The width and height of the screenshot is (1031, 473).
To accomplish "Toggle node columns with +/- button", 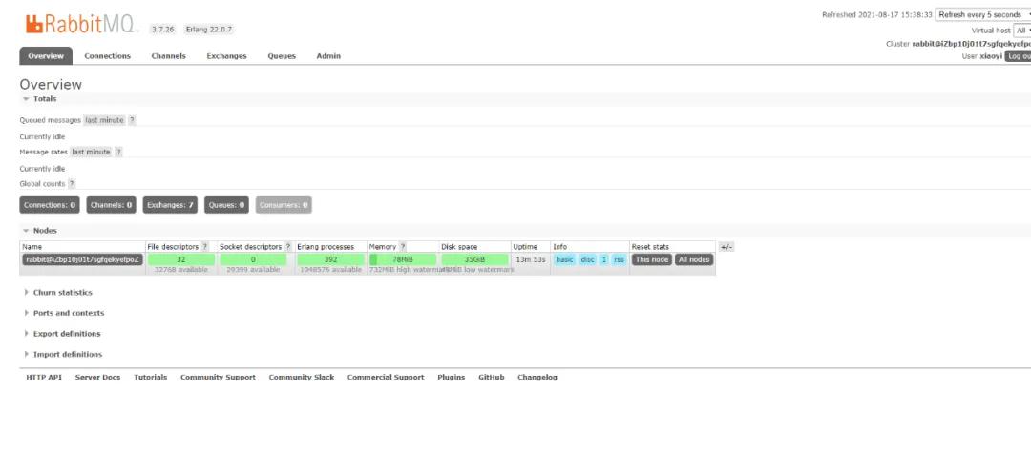I will coord(726,247).
